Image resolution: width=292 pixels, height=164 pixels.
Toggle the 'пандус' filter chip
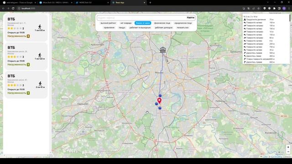[122, 27]
